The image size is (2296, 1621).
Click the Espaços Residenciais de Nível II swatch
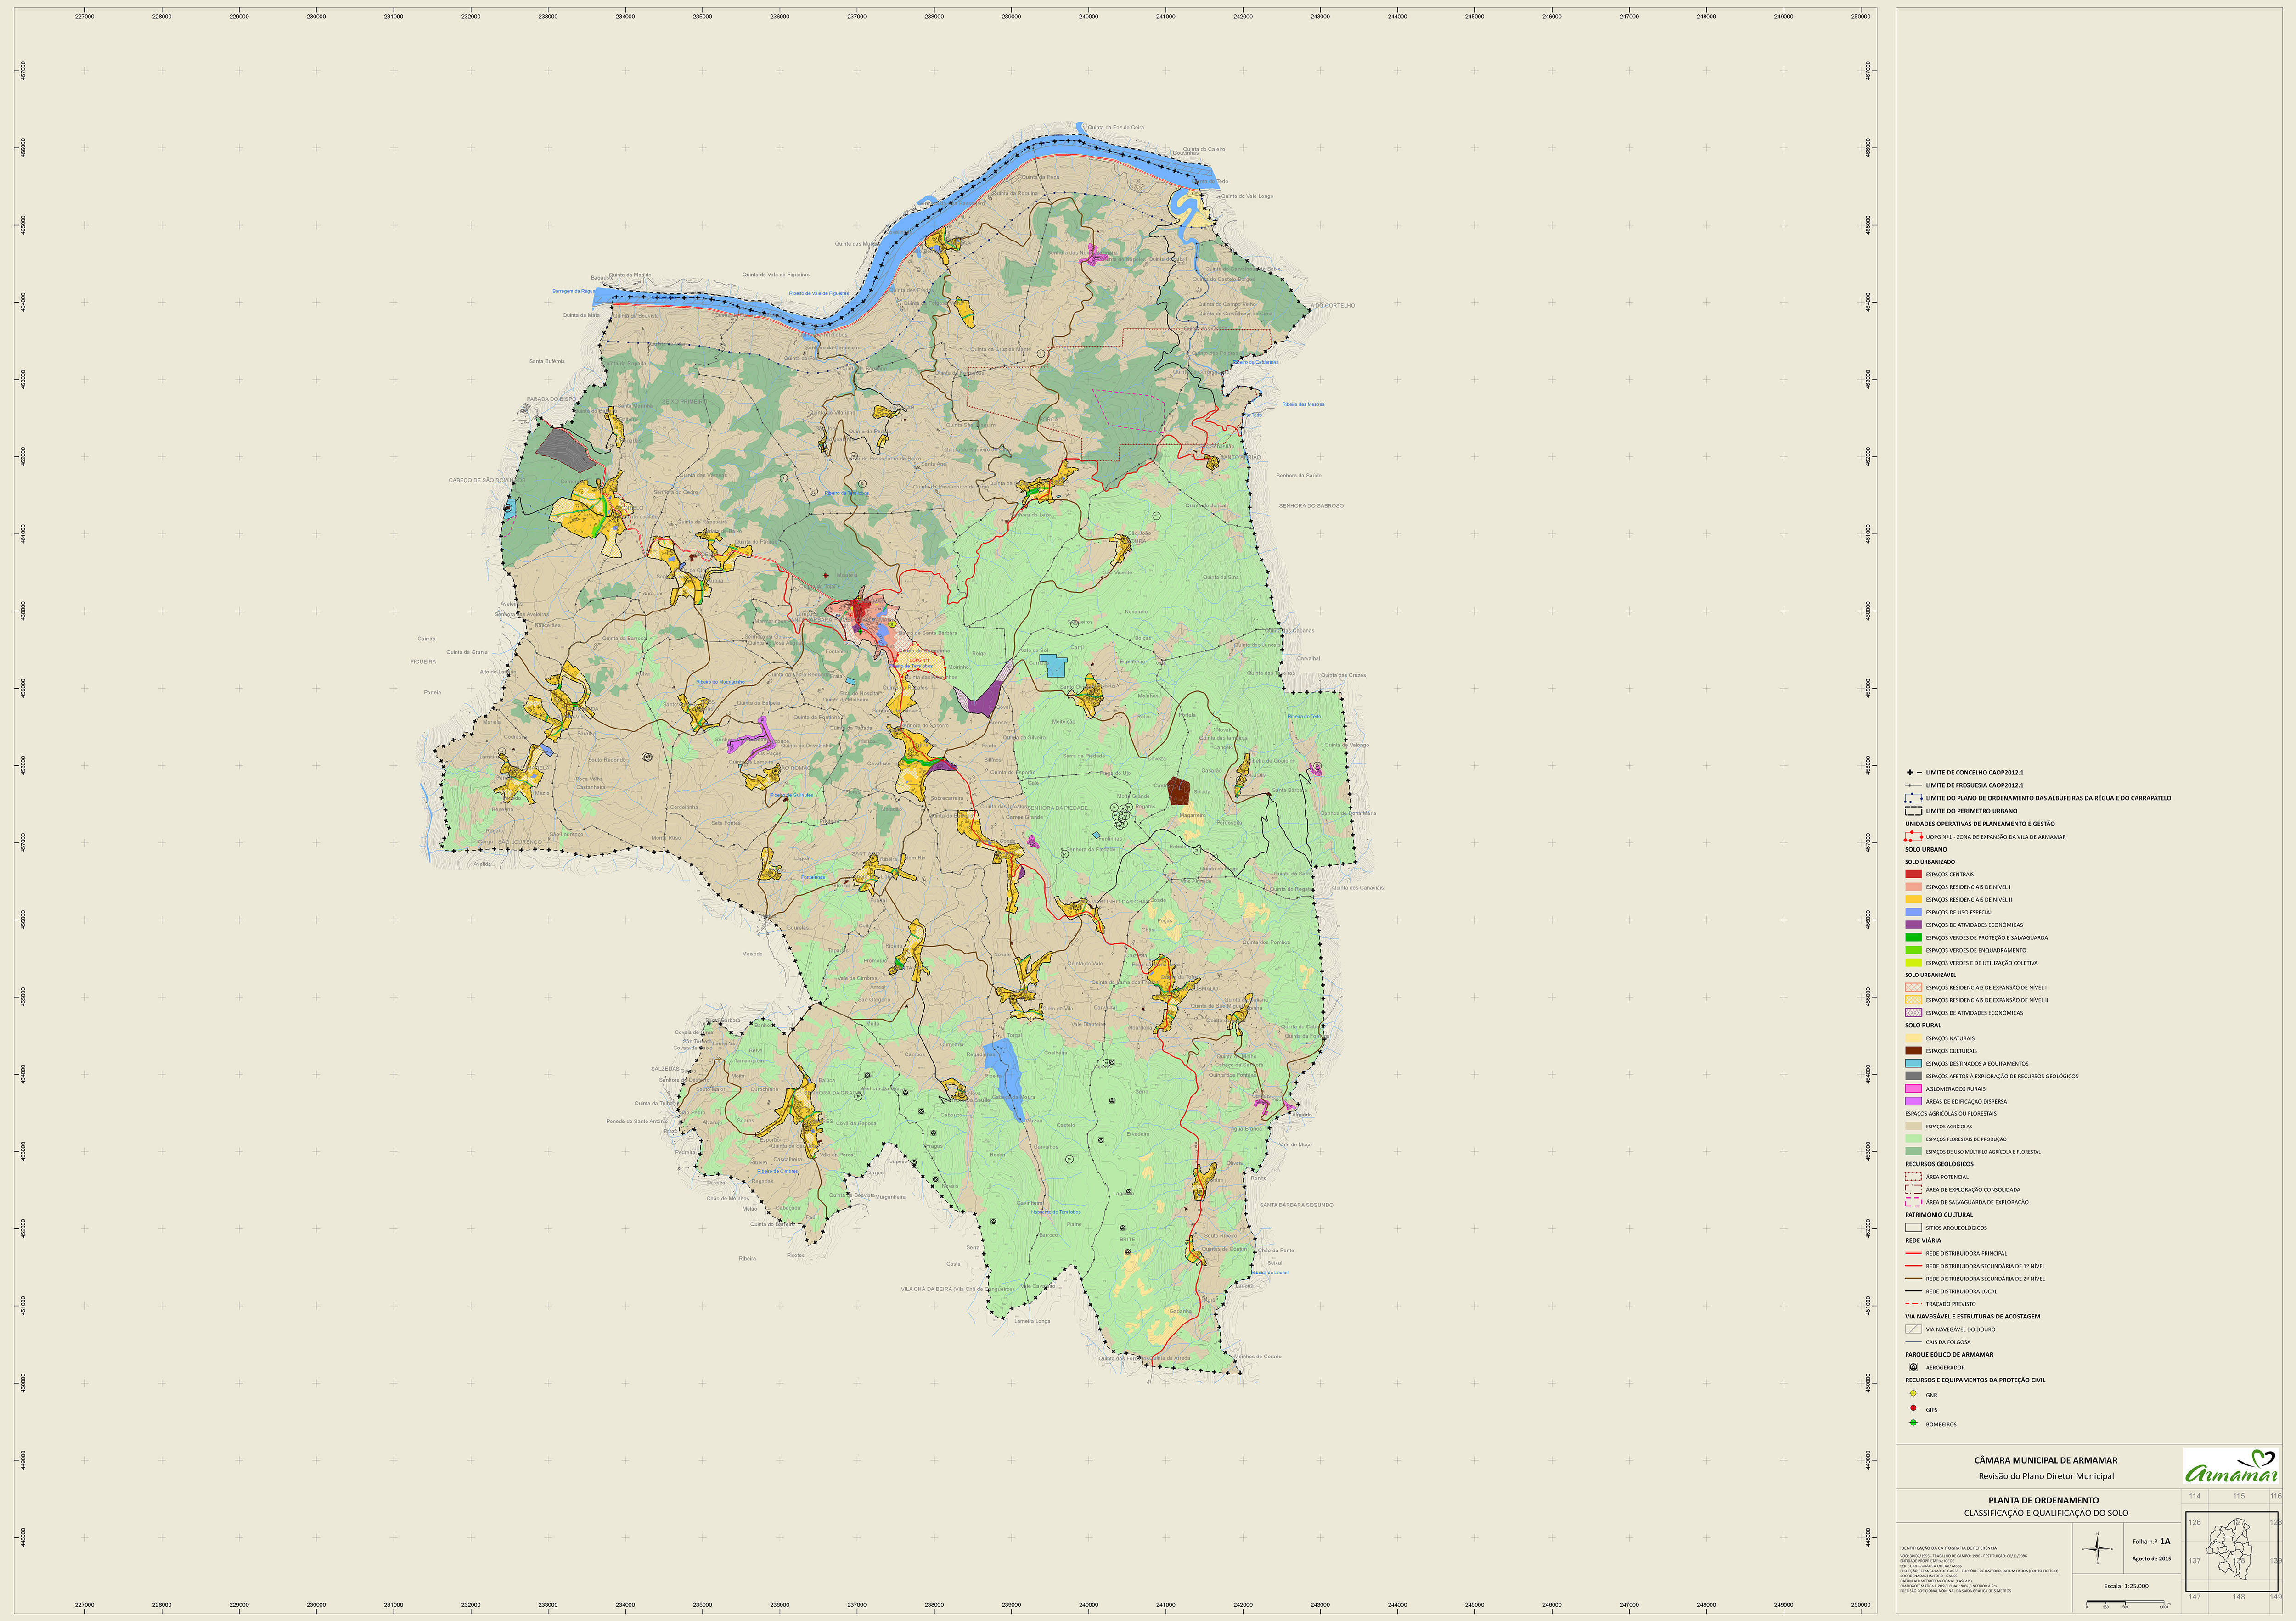click(x=1913, y=899)
